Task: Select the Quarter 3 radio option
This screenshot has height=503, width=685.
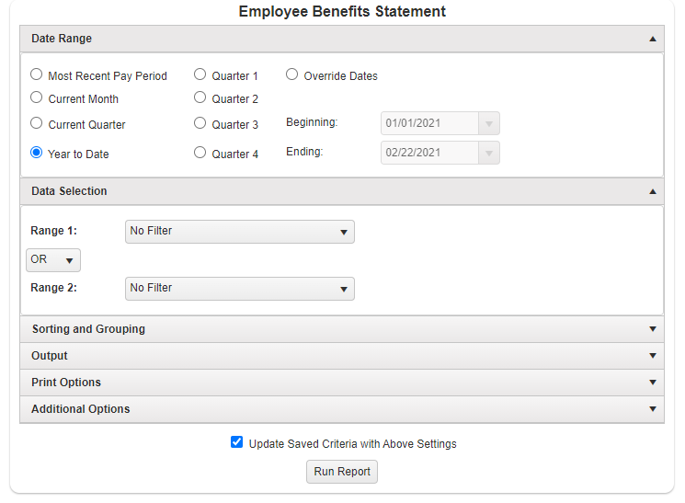Action: tap(200, 123)
